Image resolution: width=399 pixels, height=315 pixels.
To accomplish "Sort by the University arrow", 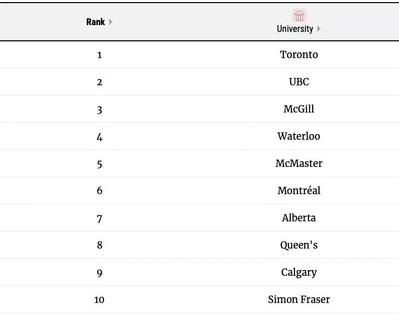I will pos(319,29).
